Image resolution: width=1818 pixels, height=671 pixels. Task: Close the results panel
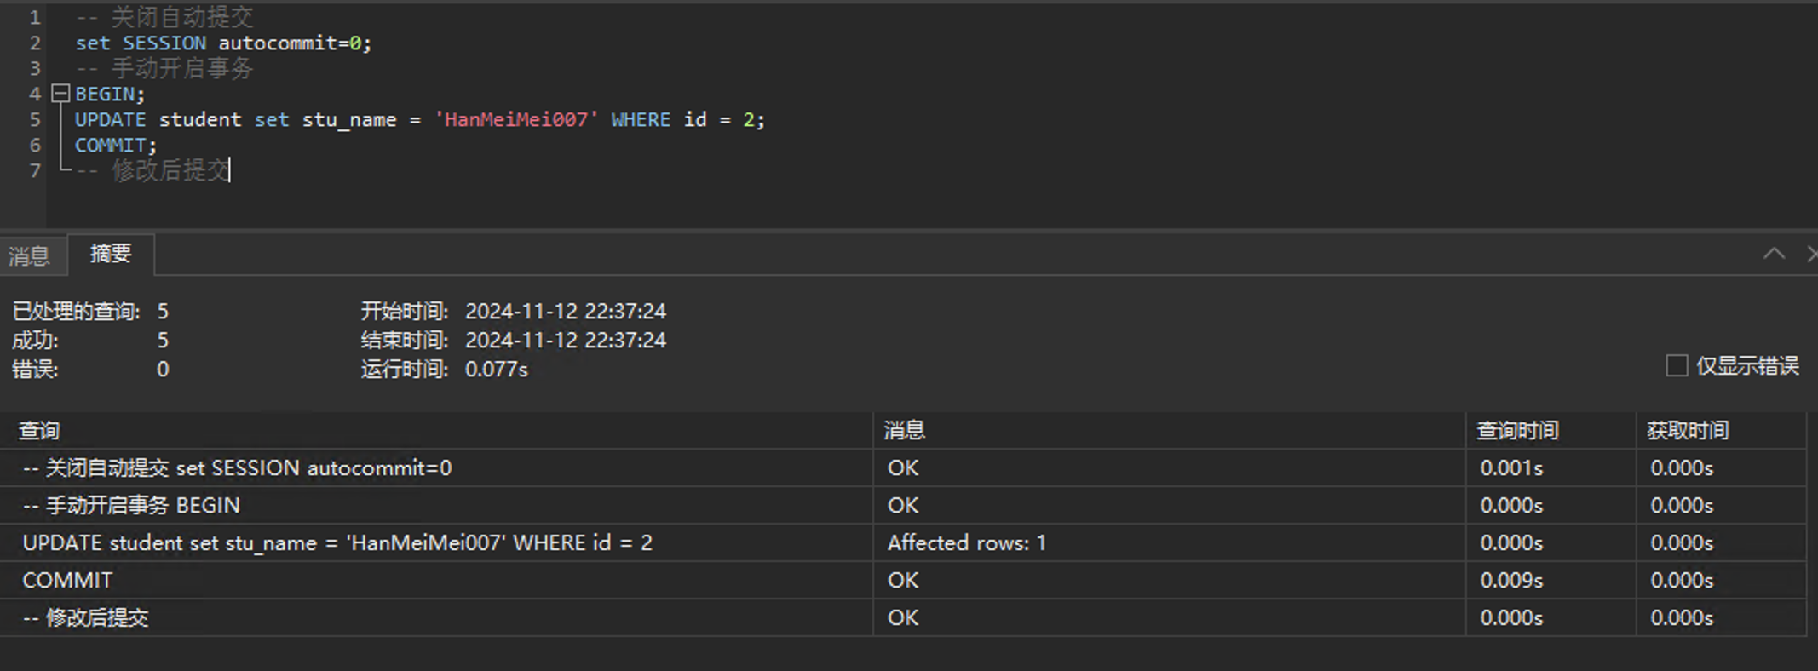pos(1811,254)
